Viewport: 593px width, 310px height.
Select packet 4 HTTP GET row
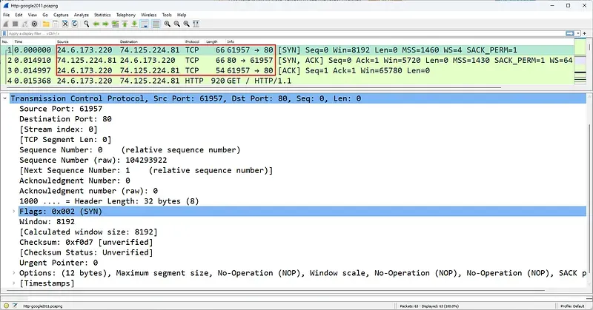click(288, 81)
